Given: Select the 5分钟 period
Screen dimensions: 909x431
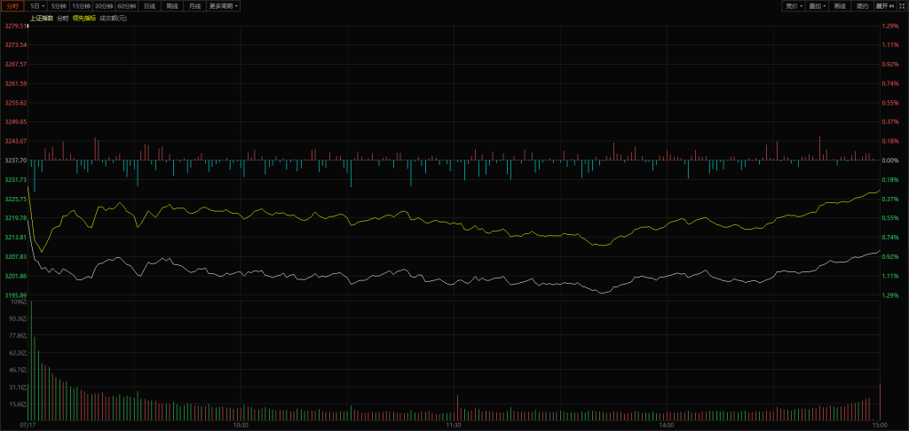Looking at the screenshot, I should coord(59,6).
